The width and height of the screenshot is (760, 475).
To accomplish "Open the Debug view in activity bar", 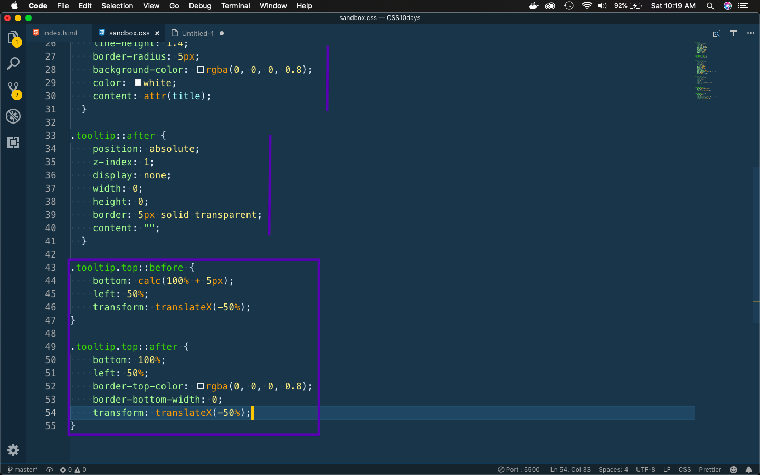I will (13, 116).
